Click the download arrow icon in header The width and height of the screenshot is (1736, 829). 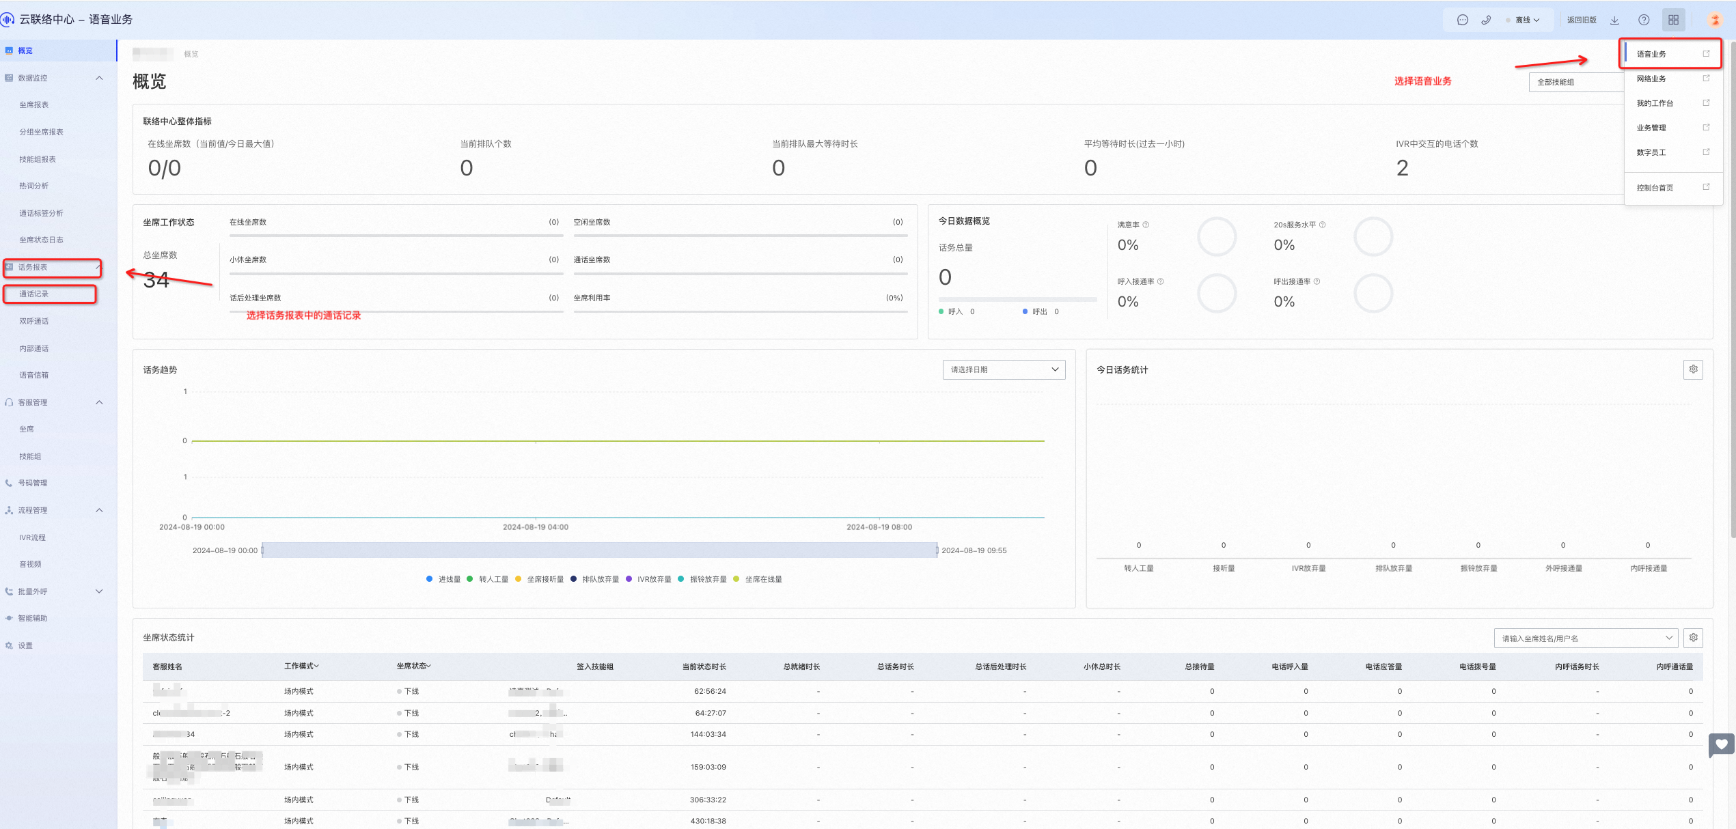click(1614, 20)
